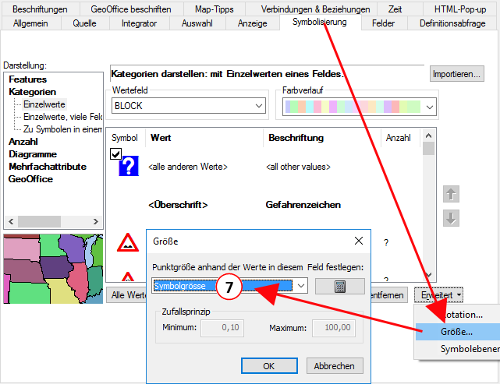This screenshot has height=384, width=500.
Task: Confirm with OK in Größe dialog
Action: click(269, 366)
